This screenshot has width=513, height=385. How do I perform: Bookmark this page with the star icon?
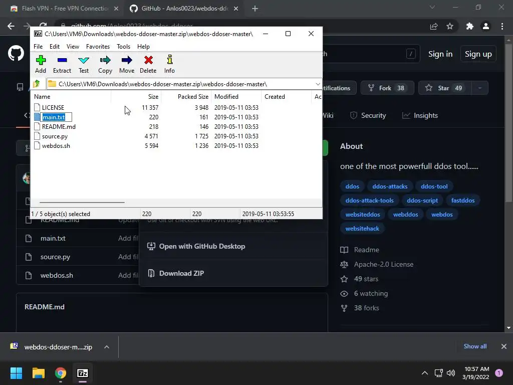coord(450,26)
